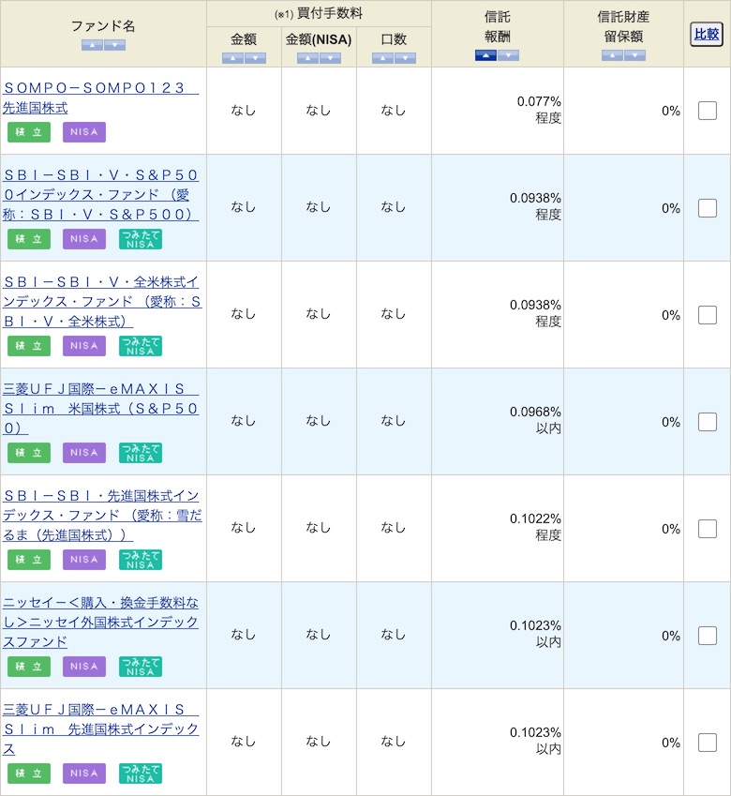Open ニッセイ外国株式インデックスファンド link
Image resolution: width=731 pixels, height=796 pixels.
100,623
